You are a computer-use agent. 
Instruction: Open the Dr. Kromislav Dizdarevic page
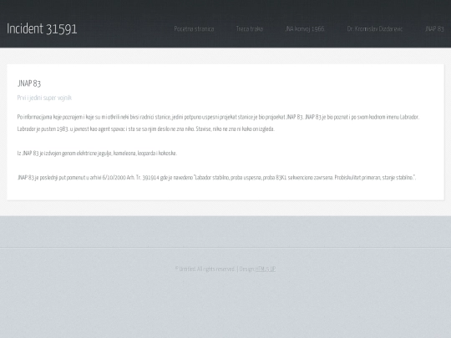coord(375,28)
